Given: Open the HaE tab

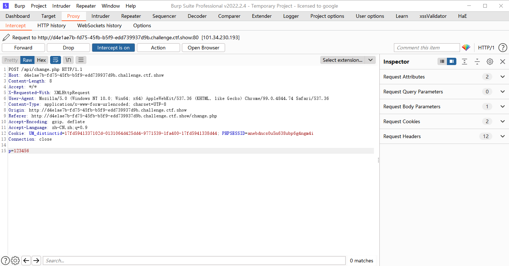Looking at the screenshot, I should click(x=463, y=16).
